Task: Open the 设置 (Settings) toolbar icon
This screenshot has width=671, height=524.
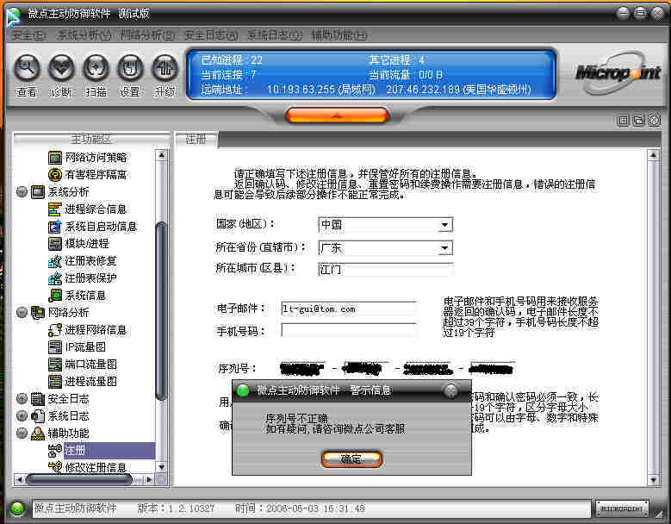Action: [130, 68]
